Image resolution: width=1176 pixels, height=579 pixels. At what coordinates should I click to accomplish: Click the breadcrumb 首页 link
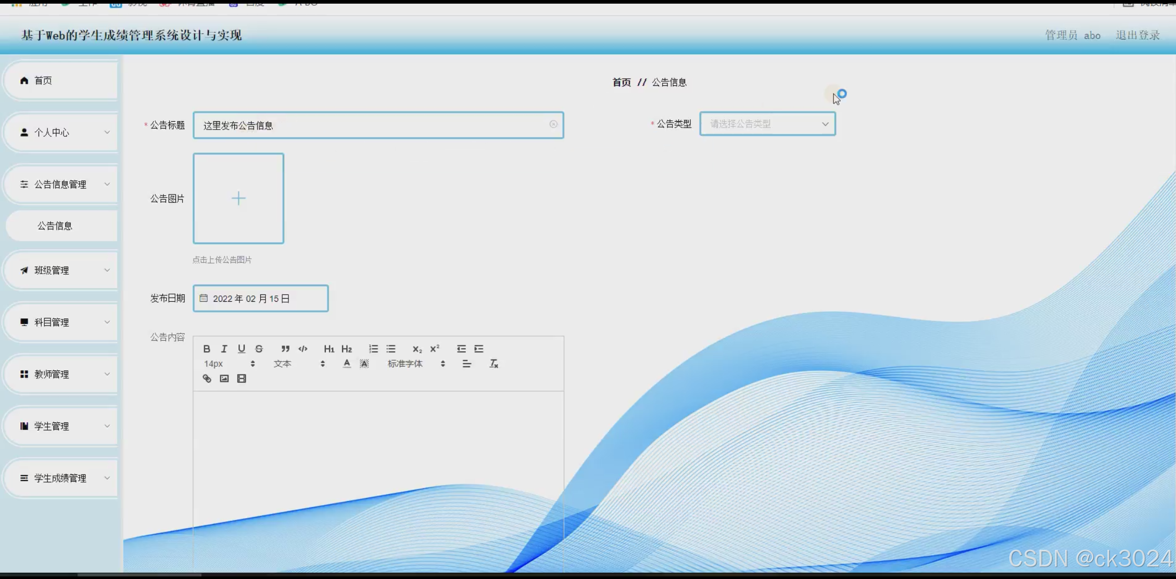[621, 82]
